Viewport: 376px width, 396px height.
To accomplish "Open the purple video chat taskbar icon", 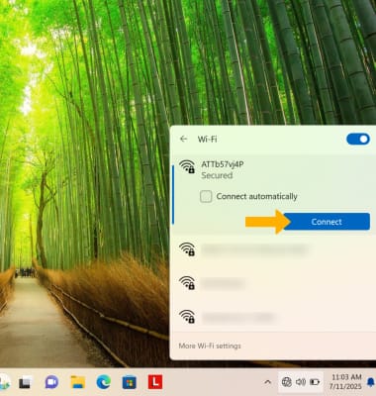I will [x=51, y=382].
